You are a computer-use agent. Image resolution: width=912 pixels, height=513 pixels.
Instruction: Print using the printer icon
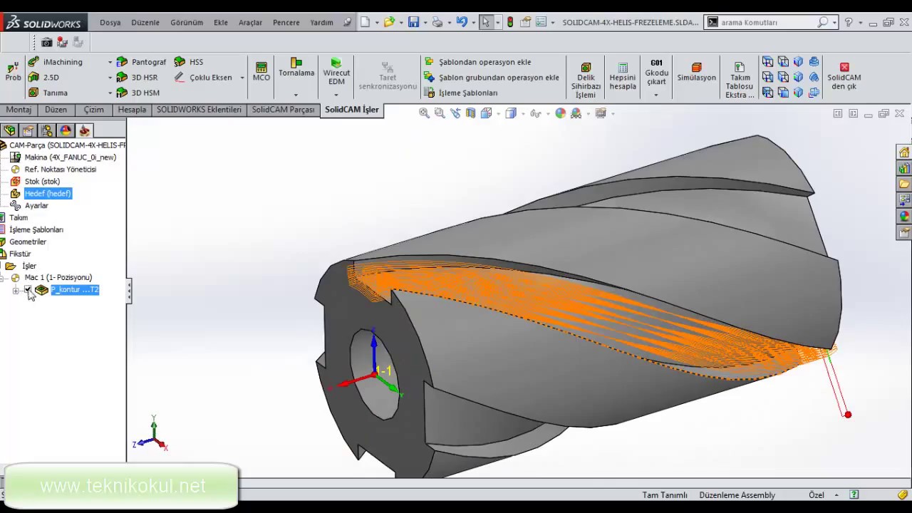[x=437, y=22]
